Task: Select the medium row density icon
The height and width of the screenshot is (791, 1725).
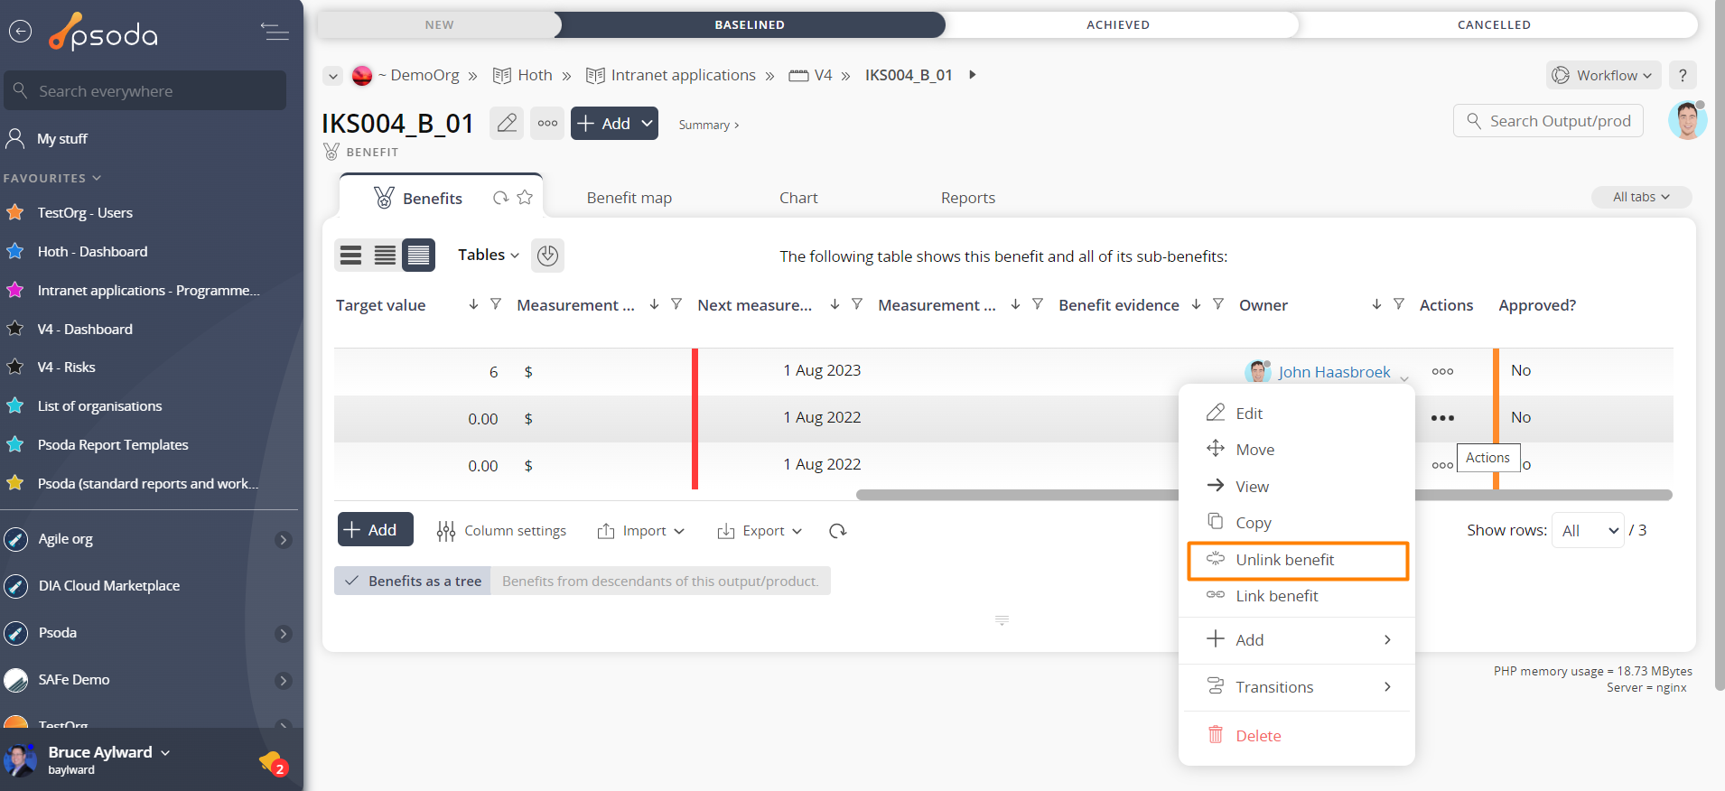Action: (385, 256)
